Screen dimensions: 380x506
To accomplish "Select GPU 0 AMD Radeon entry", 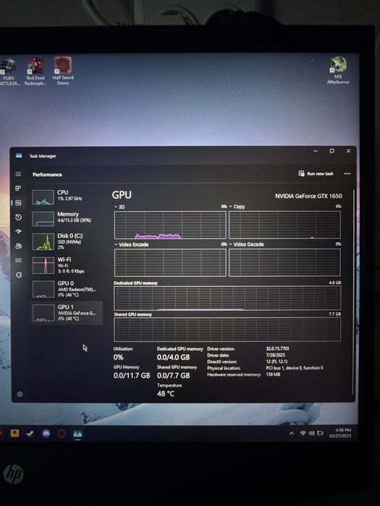I will tap(67, 289).
